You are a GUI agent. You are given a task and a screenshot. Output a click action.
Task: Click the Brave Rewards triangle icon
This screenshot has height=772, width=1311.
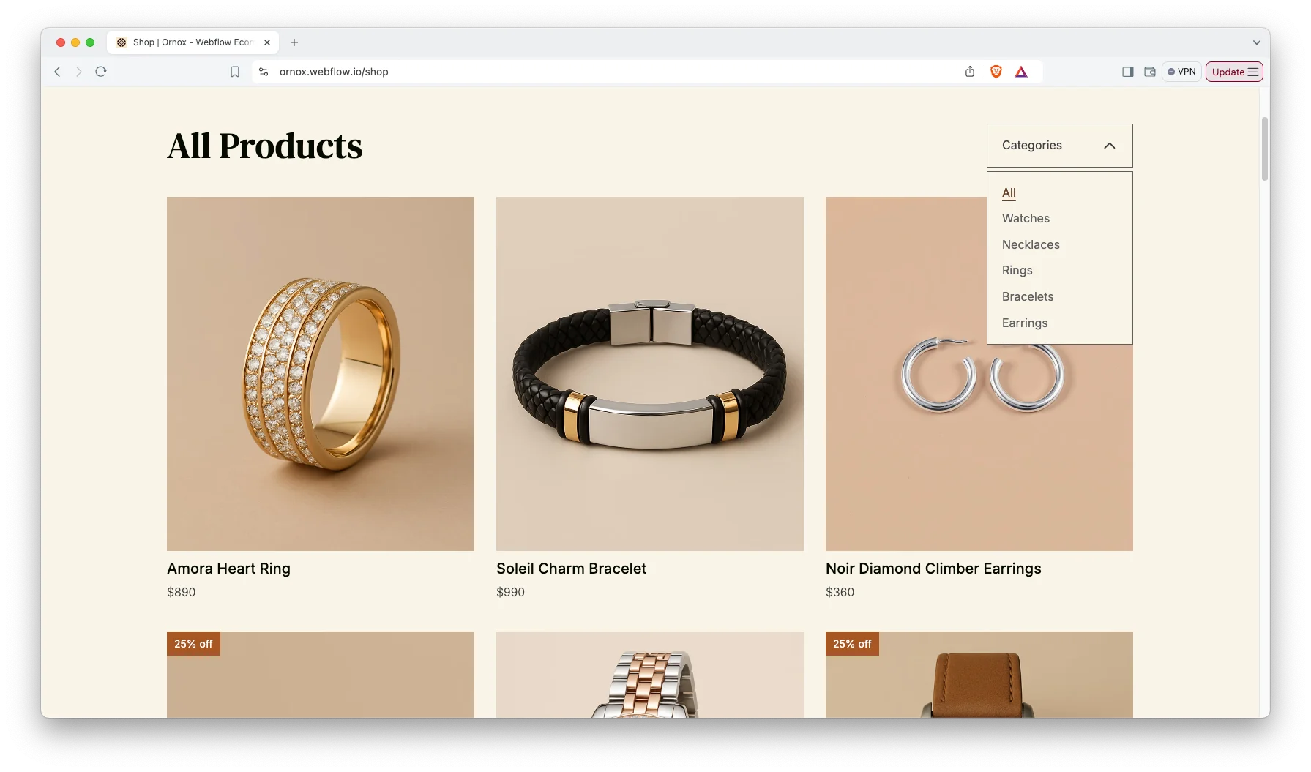[1021, 72]
